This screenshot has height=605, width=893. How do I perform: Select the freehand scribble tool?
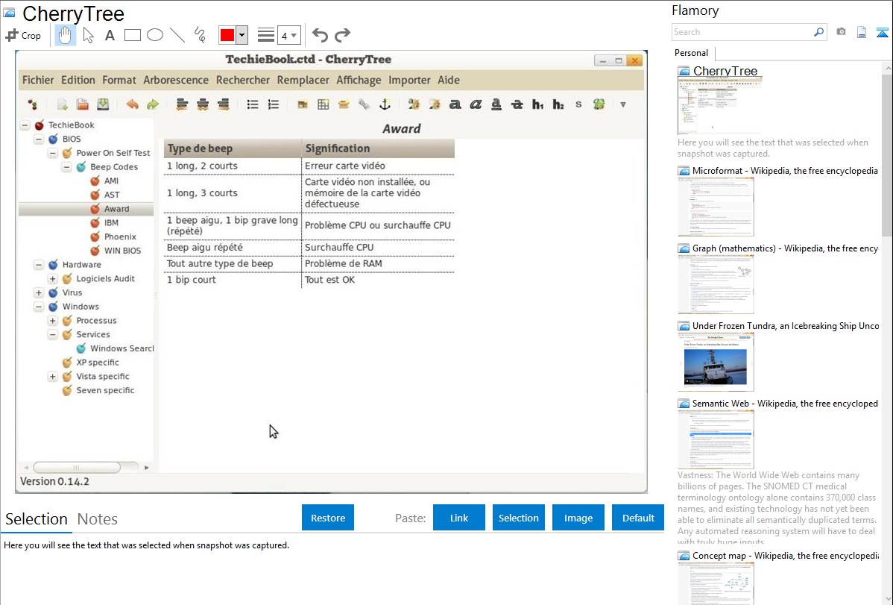[x=200, y=35]
